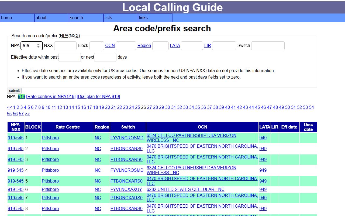Click the Eff date column header
This screenshot has height=216, width=345.
(289, 127)
